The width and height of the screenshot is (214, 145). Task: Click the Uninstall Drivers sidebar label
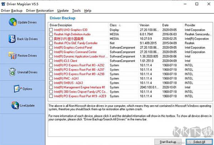pos(27,72)
